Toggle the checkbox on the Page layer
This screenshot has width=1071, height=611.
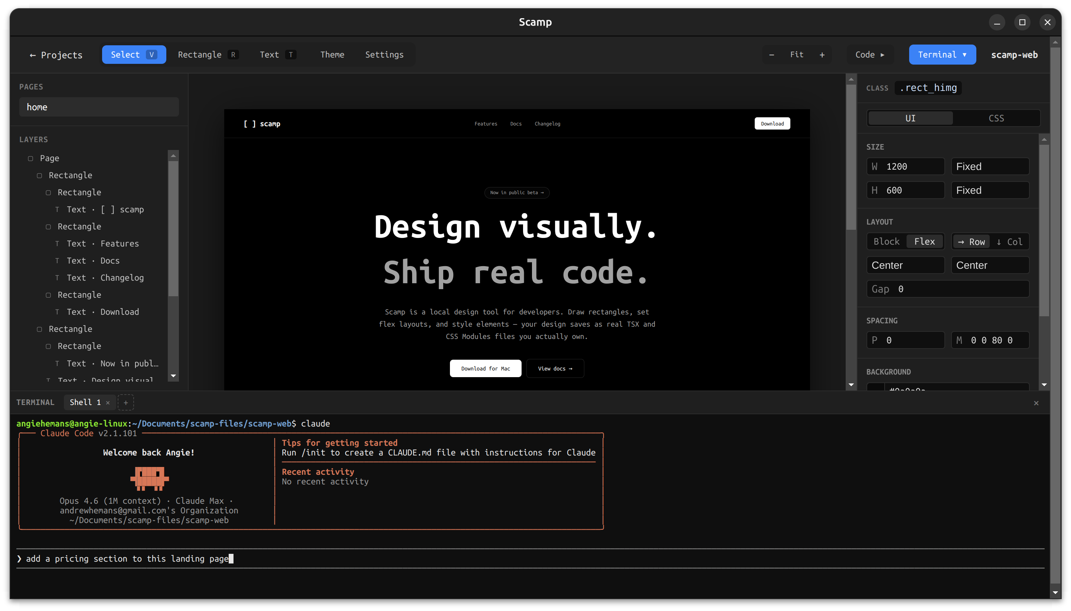(x=31, y=158)
